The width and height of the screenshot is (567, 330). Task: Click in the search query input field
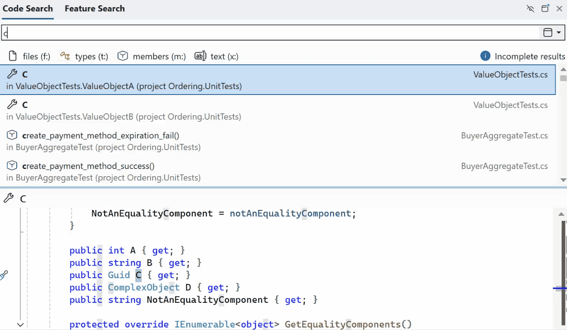[x=270, y=33]
